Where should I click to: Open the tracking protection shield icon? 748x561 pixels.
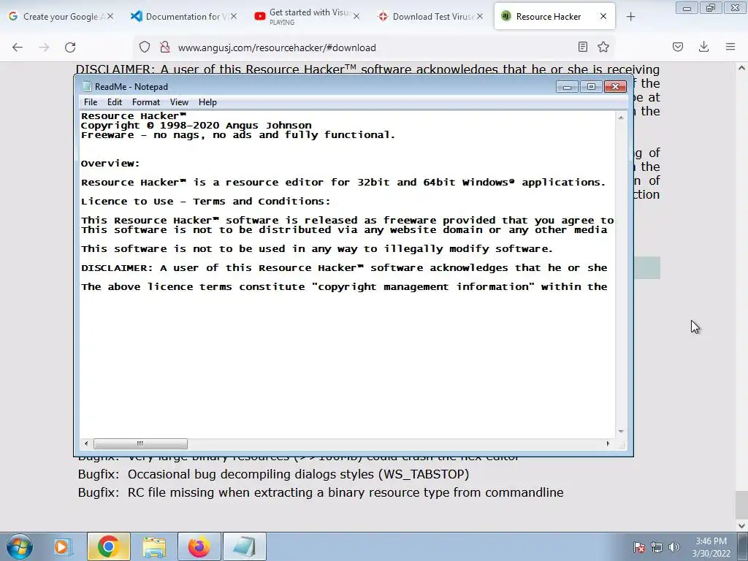(x=145, y=47)
